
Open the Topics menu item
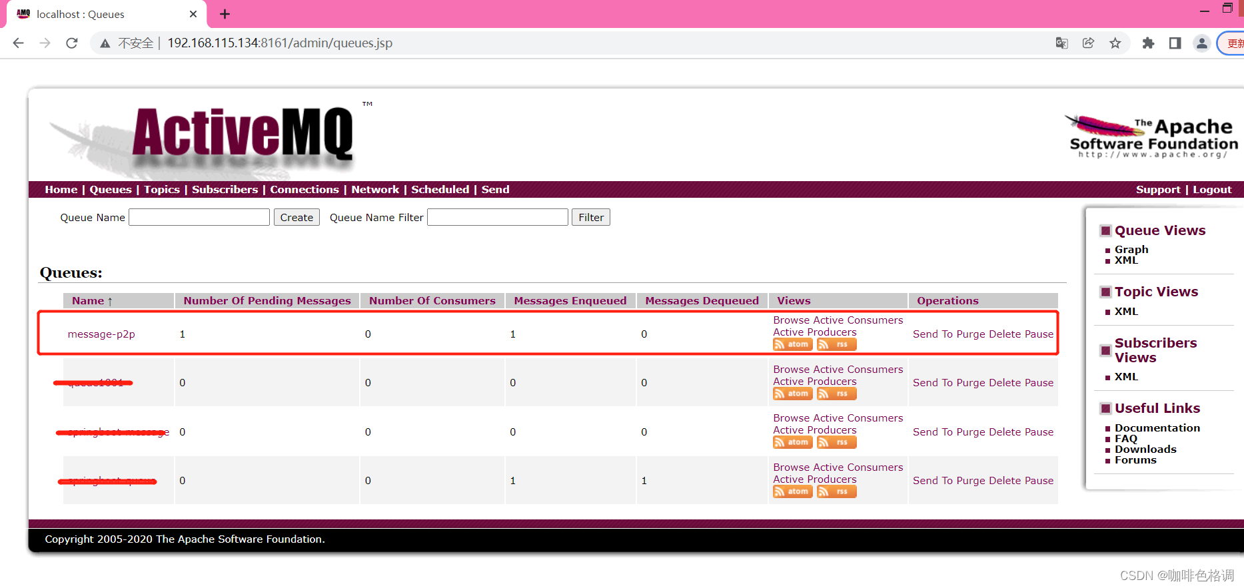162,190
